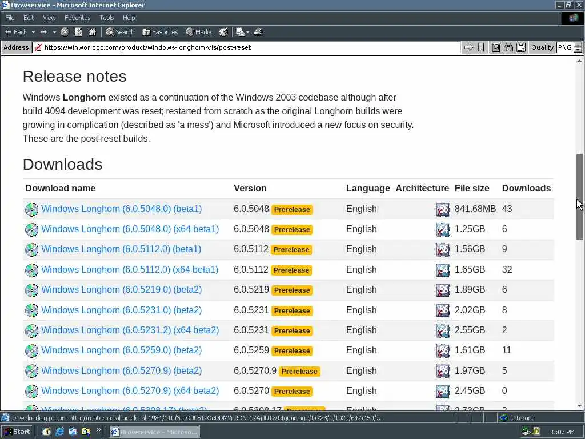Viewport: 585px width, 439px height.
Task: Open the Media toolbar button
Action: [199, 32]
